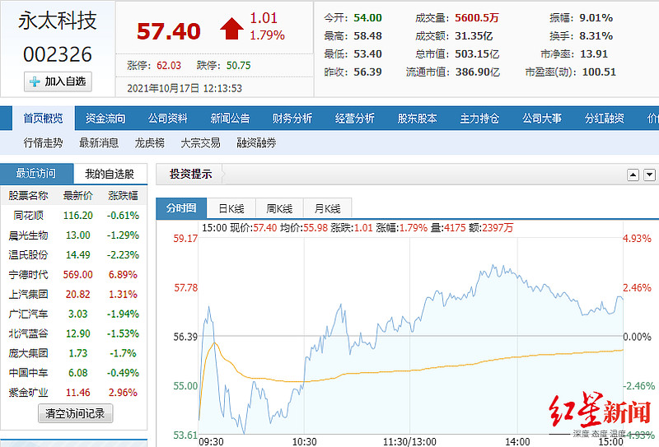This screenshot has height=447, width=659.
Task: Switch to the 周K线 chart tab
Action: coord(279,208)
